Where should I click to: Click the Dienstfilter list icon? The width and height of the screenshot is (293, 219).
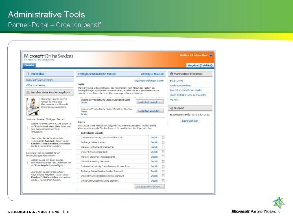pos(28,74)
